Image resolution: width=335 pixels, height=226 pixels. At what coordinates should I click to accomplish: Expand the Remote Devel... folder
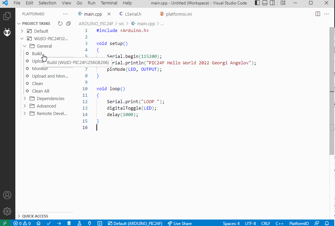click(x=25, y=114)
